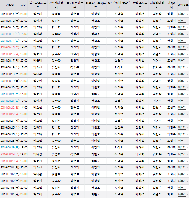
Task: Open 더보기 link for 2014.06.19 show
Action: tap(182, 81)
